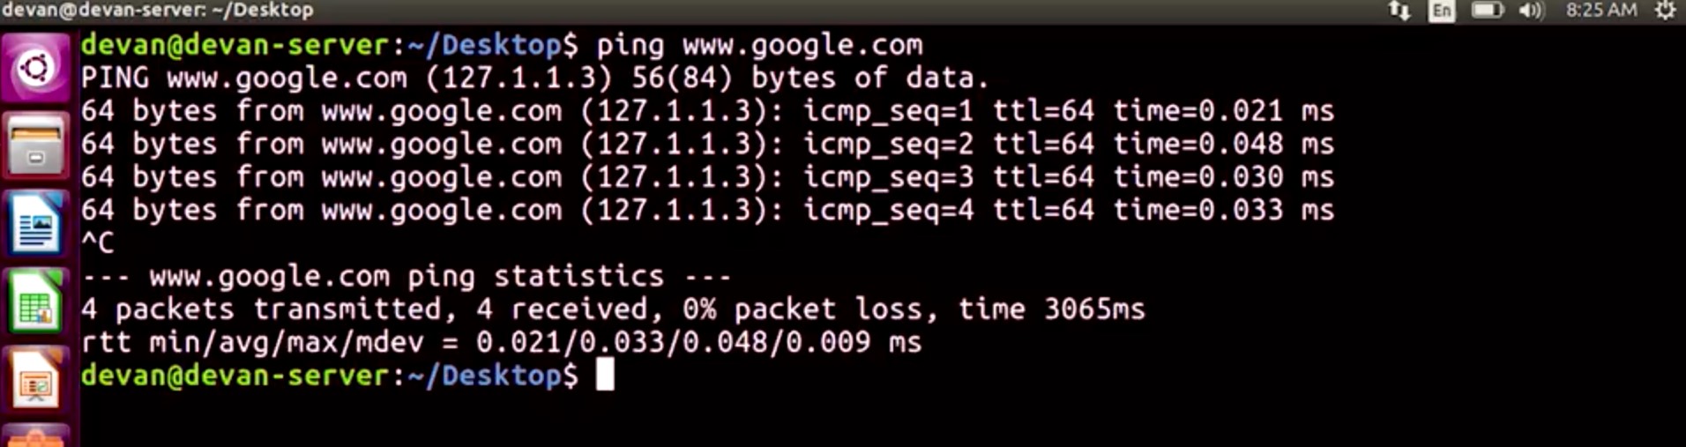Click the ping www.google.com command line
1686x447 pixels.
(758, 45)
